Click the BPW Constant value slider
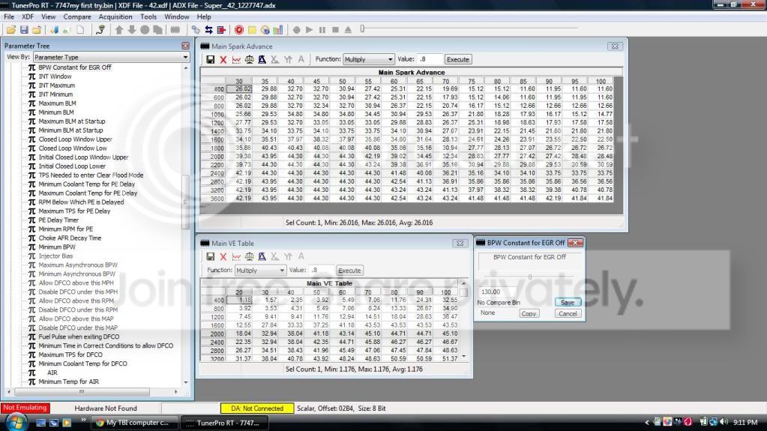This screenshot has height=431, width=767. coord(529,277)
